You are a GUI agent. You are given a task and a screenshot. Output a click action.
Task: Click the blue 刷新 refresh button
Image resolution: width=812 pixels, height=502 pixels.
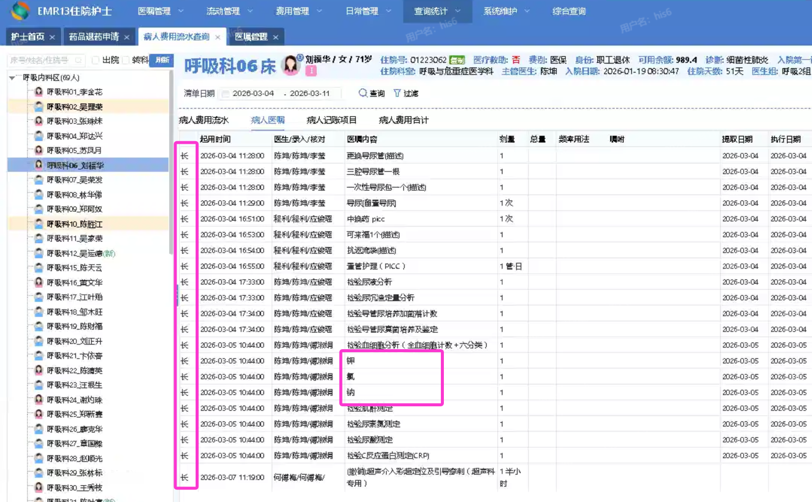click(161, 60)
